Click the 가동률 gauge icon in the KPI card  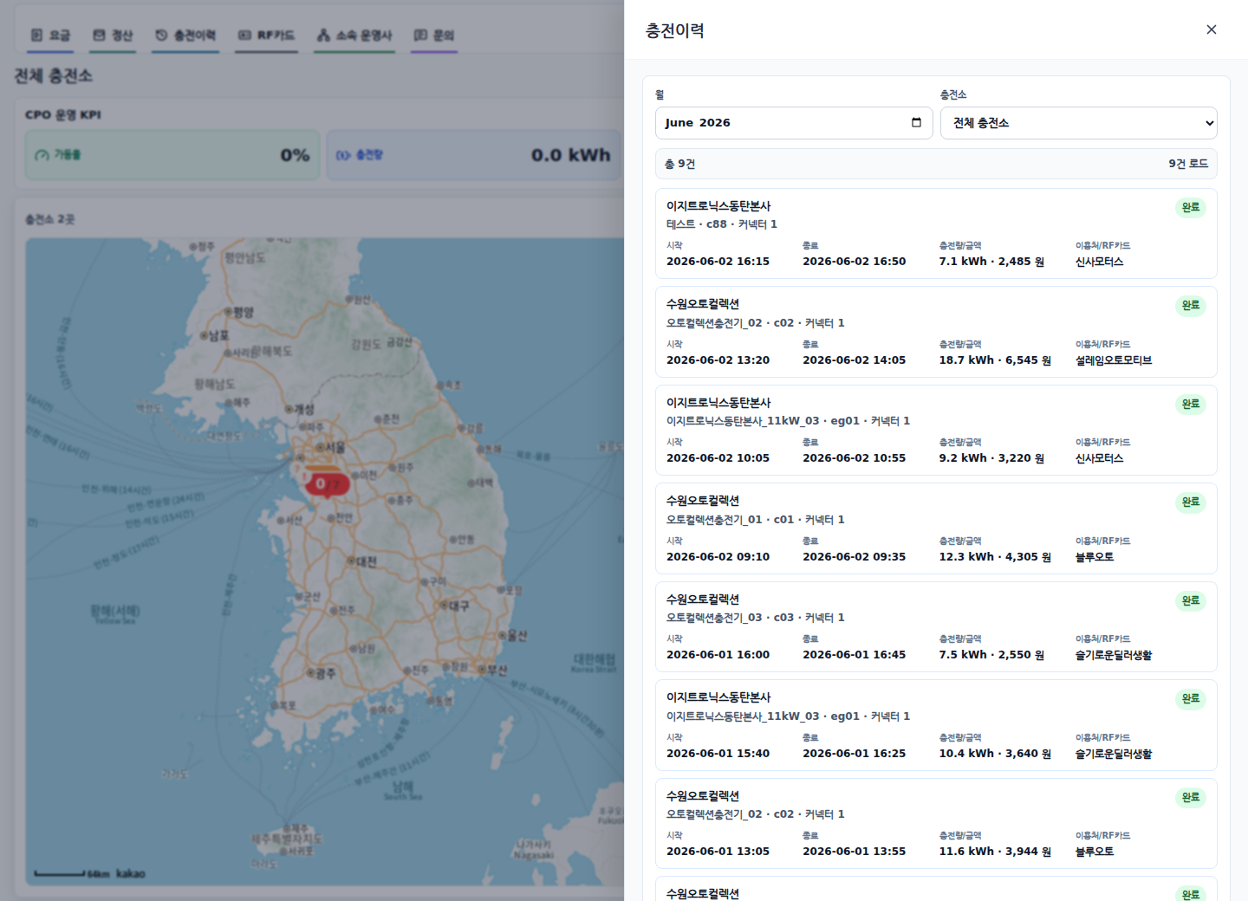click(x=42, y=155)
